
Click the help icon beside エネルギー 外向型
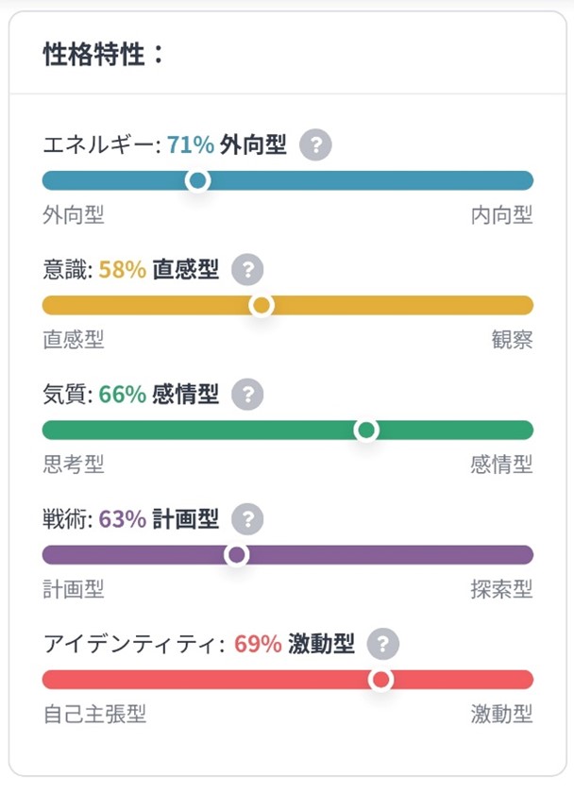pos(316,145)
